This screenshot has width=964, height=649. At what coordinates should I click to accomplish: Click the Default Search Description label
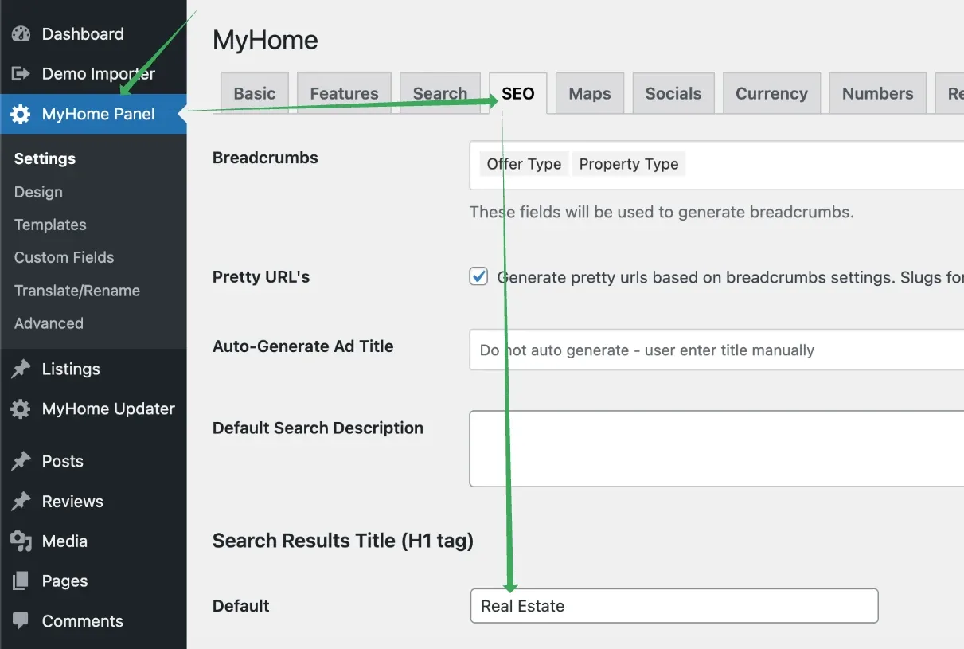tap(318, 428)
